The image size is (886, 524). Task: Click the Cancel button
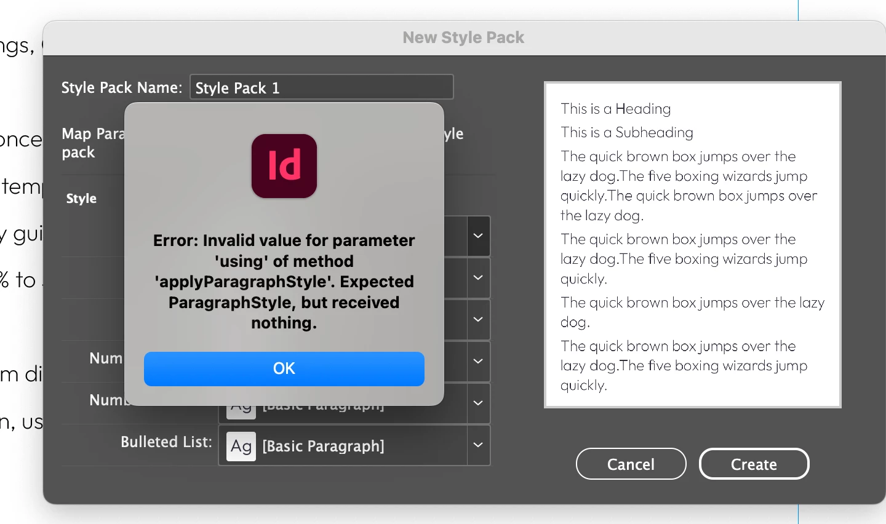[631, 464]
